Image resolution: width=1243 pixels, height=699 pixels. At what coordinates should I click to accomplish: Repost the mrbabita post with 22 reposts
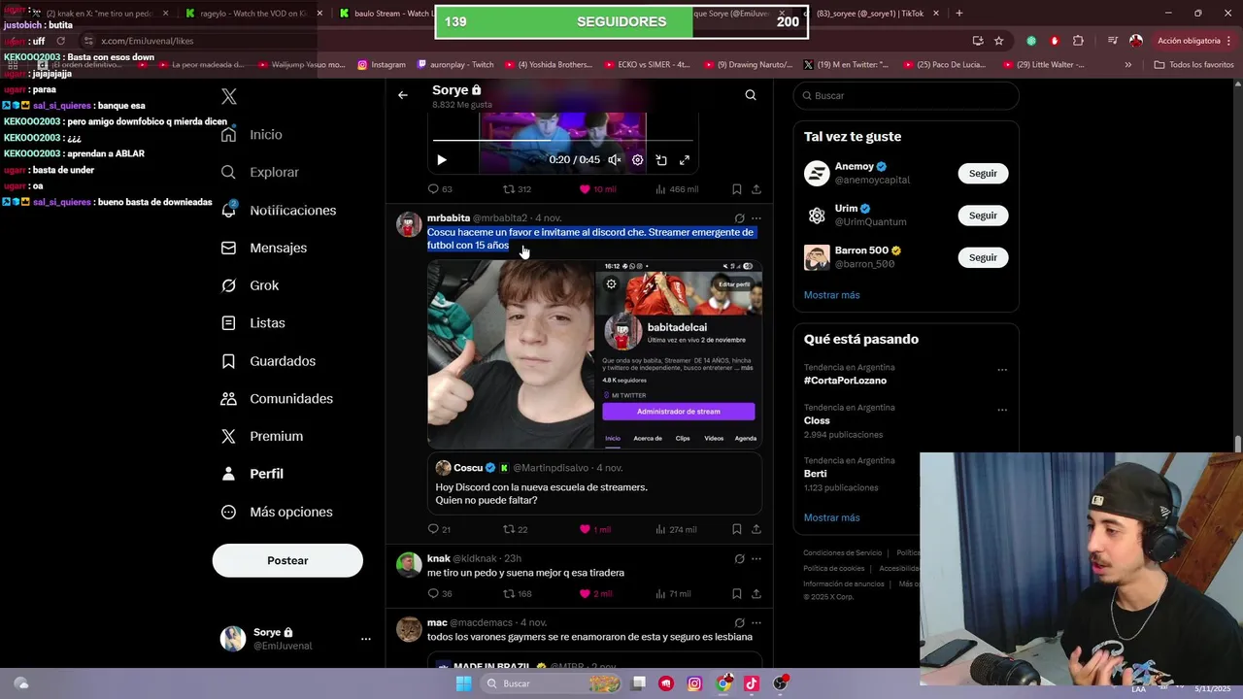[x=515, y=529]
